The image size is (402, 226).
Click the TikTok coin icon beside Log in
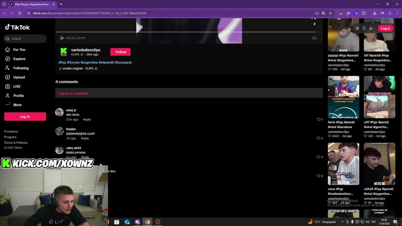(x=357, y=28)
